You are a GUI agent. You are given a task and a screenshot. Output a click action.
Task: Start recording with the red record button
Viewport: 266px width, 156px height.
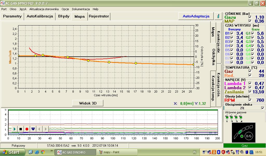[x=27, y=129]
